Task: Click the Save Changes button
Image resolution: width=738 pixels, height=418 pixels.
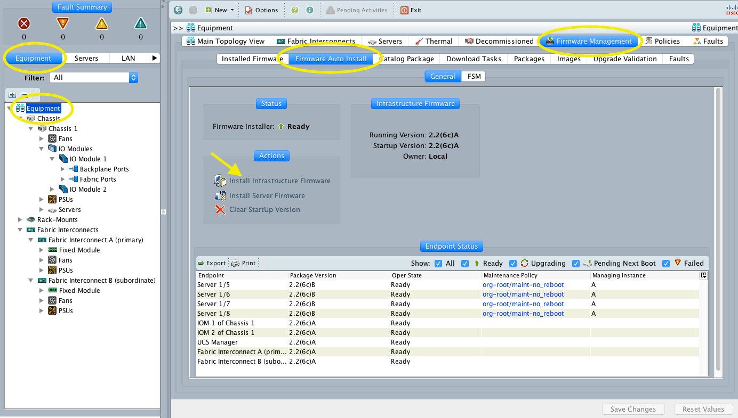Action: (x=633, y=409)
